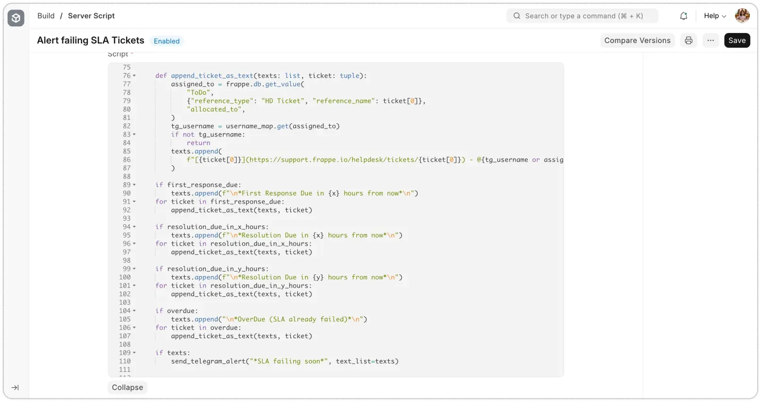The image size is (761, 402).
Task: Click the user avatar picture
Action: (x=742, y=16)
